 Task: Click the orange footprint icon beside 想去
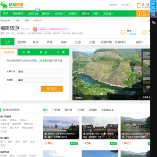144,32
